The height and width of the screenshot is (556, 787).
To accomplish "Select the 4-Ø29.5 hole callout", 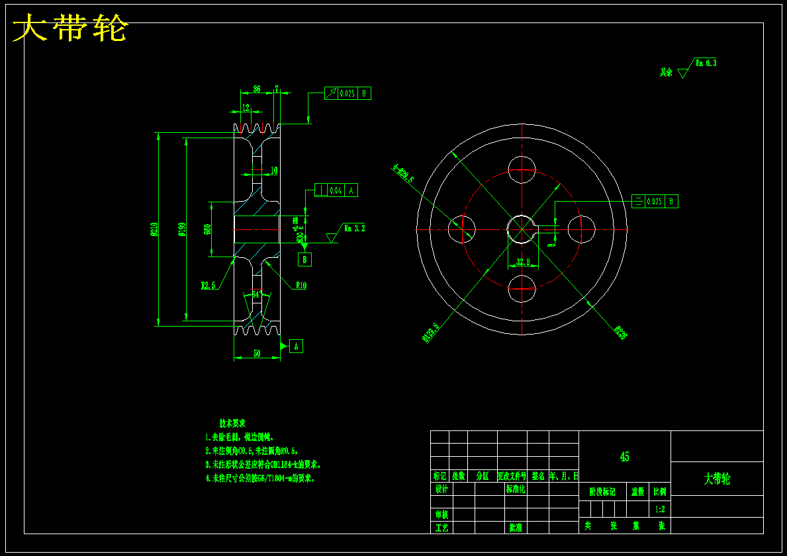I will (x=402, y=173).
